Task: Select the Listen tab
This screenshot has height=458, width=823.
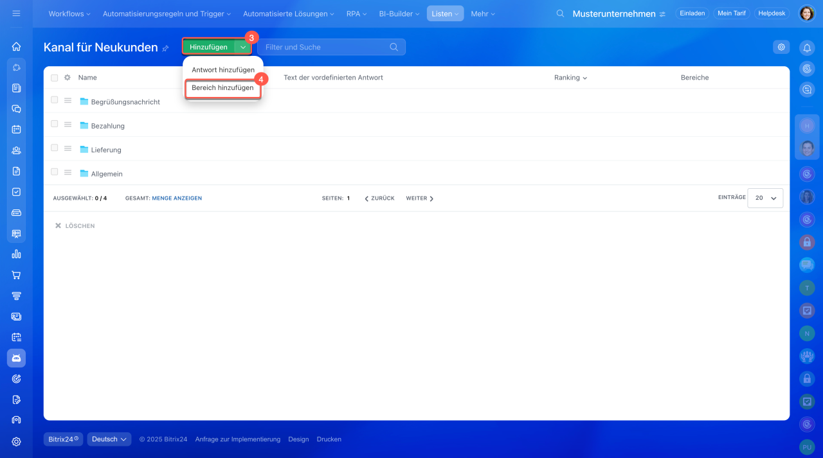Action: coord(445,13)
